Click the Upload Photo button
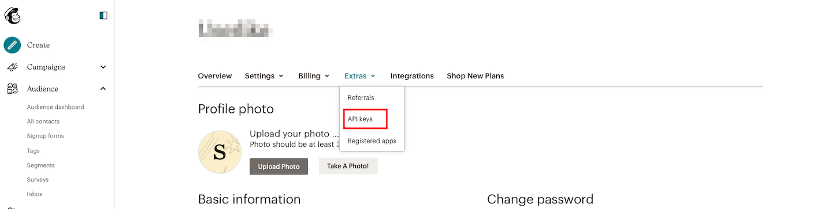Viewport: 832px width, 209px height. click(x=278, y=166)
